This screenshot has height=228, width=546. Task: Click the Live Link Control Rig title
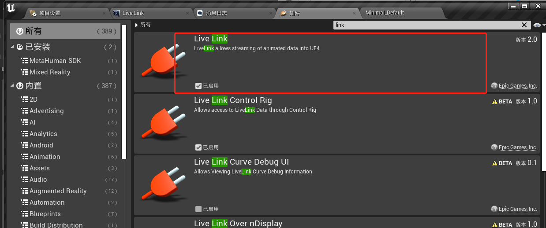(233, 100)
